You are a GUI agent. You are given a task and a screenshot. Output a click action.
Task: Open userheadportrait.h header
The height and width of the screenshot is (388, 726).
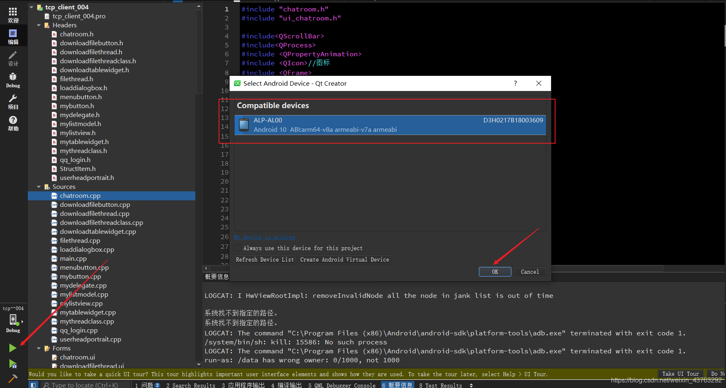[x=87, y=178]
